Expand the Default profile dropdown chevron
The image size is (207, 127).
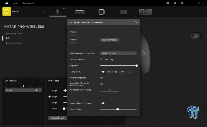43,11
